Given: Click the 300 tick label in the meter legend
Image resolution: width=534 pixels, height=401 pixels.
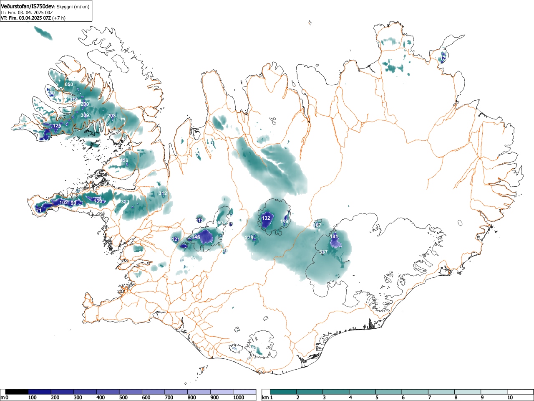Looking at the screenshot, I should pos(78,398).
